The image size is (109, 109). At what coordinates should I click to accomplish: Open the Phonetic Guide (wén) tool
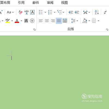point(26,12)
